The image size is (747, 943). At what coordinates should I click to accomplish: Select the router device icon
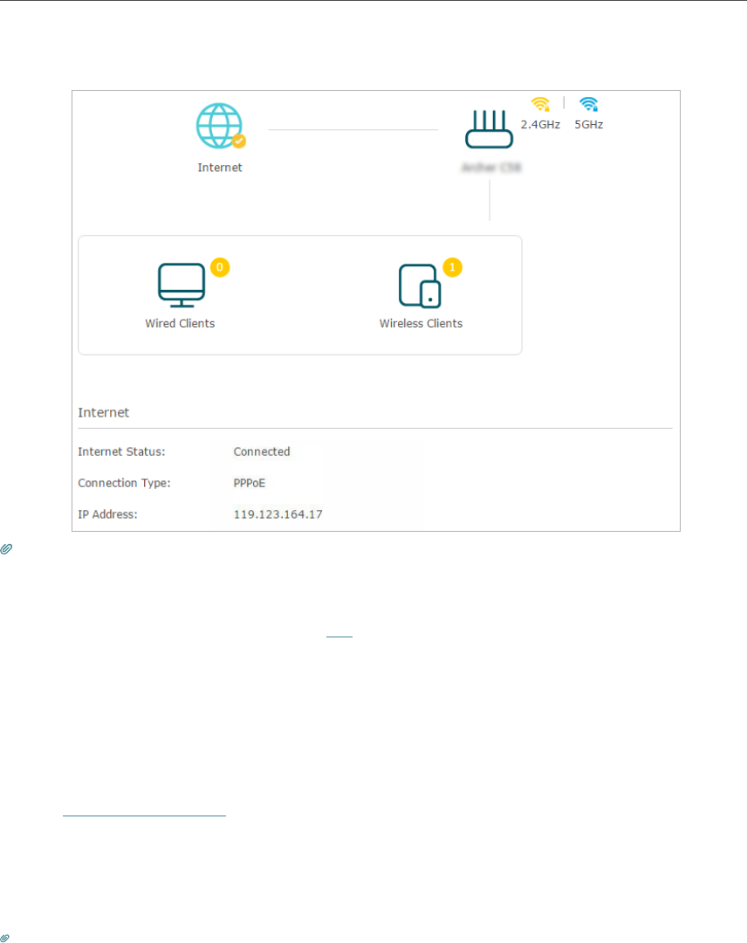tap(490, 129)
